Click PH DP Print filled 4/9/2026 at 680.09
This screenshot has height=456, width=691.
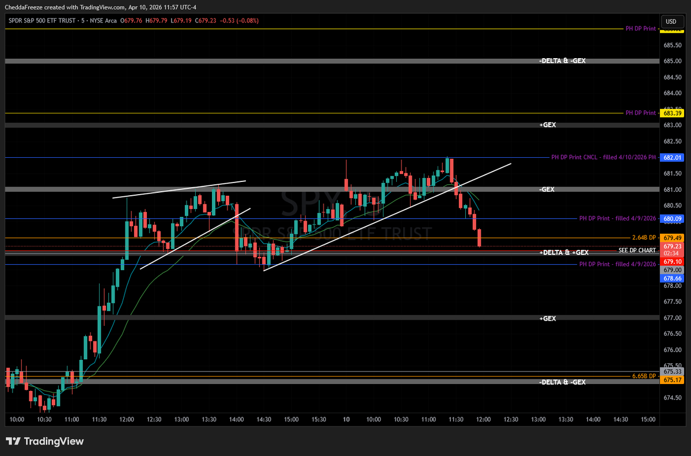pyautogui.click(x=618, y=219)
